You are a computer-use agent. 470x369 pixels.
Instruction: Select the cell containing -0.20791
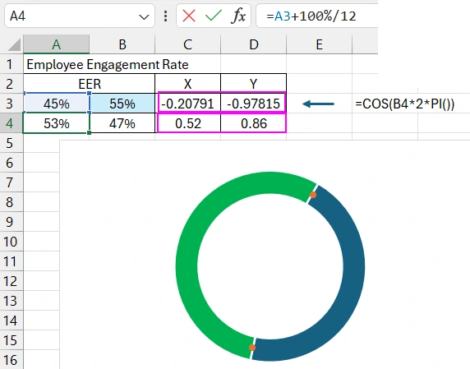[187, 104]
